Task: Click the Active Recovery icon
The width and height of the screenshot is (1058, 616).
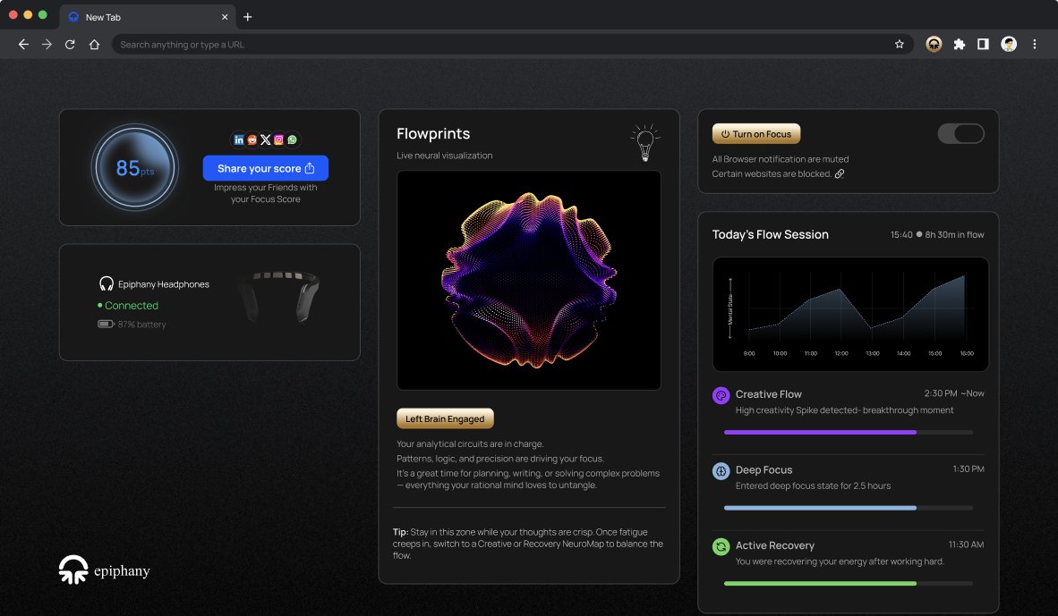Action: tap(721, 546)
